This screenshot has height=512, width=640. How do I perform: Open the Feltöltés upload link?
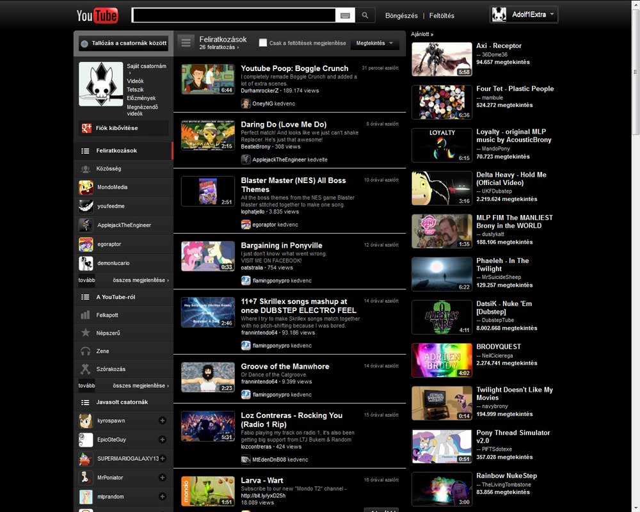(442, 16)
